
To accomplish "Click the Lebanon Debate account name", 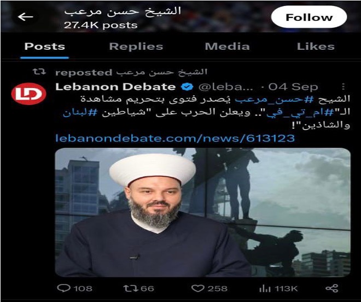I will pos(115,87).
